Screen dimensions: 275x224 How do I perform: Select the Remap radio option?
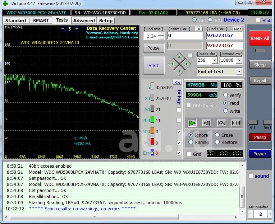point(191,142)
